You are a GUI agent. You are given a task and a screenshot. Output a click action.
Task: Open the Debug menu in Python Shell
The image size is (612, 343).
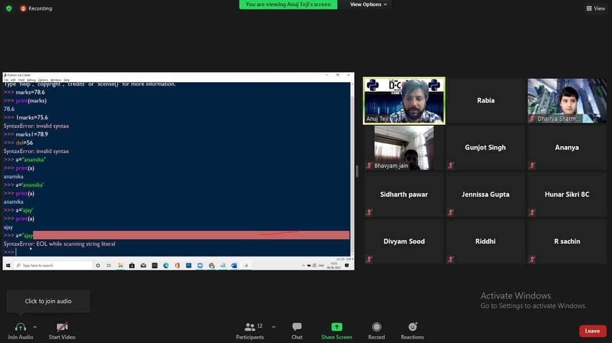click(31, 80)
